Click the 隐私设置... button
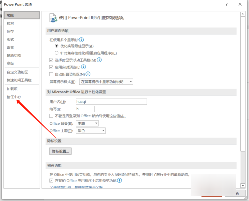This screenshot has height=201, width=249. click(x=60, y=151)
